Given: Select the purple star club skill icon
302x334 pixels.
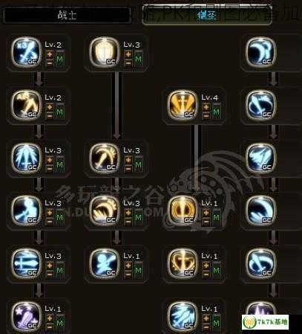Looking at the screenshot, I should pyautogui.click(x=26, y=317).
